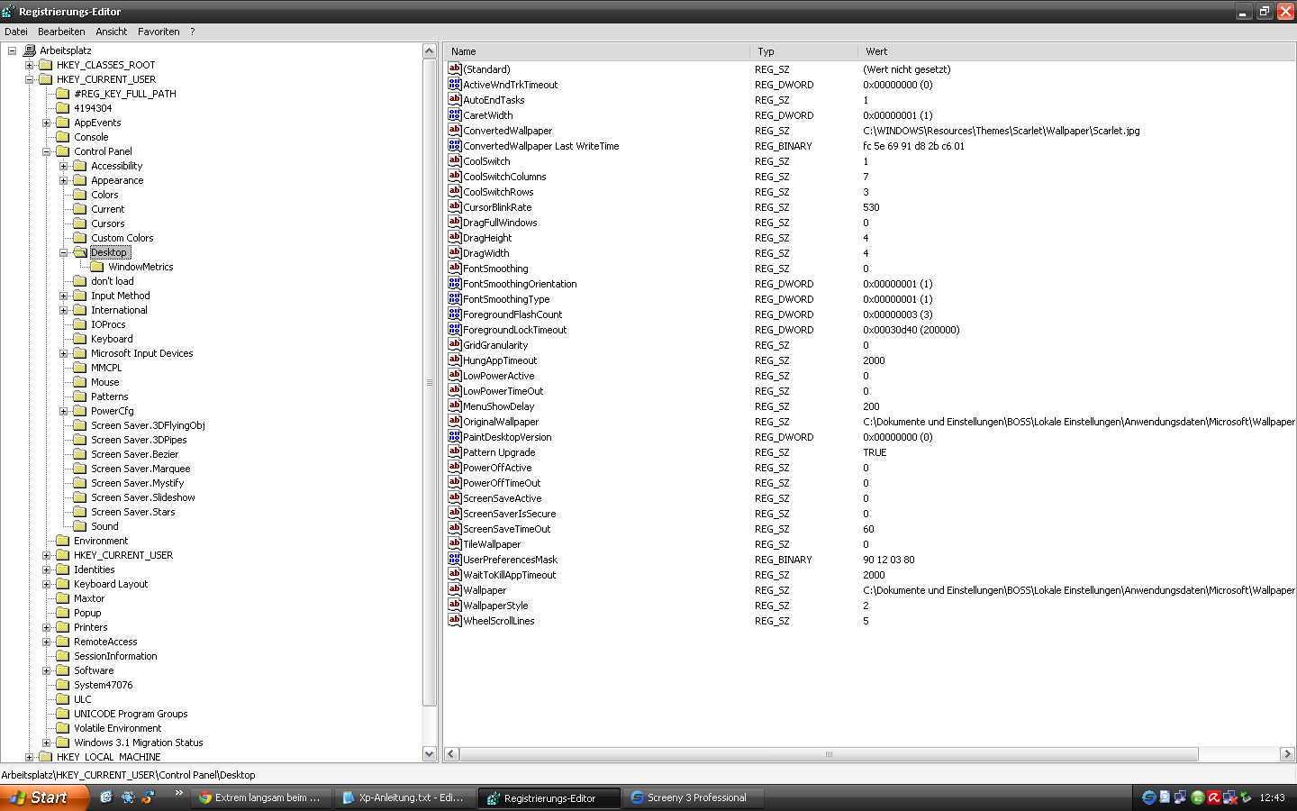Click the tree pane scrollbar down arrow
Screen dimensions: 1297x811
430,753
